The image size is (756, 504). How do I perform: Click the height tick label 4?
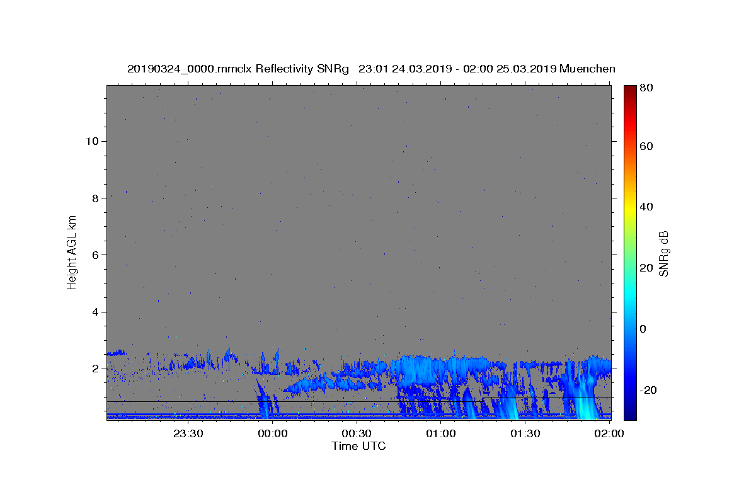coord(96,312)
